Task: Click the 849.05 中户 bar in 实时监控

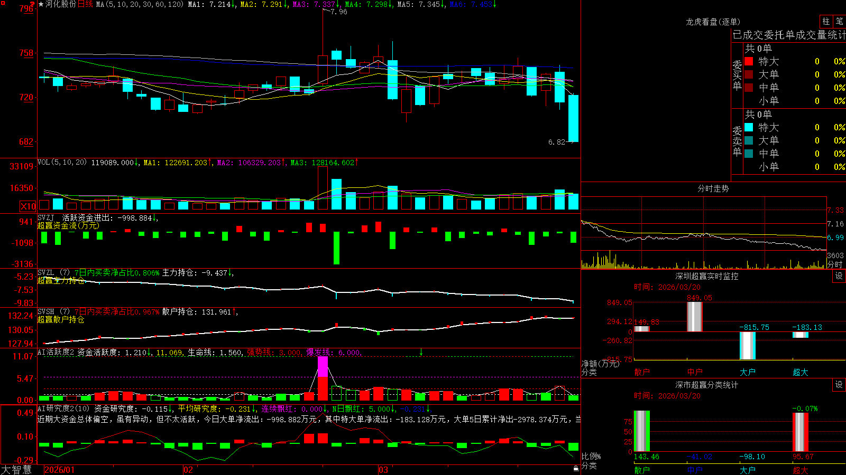Action: (x=695, y=317)
